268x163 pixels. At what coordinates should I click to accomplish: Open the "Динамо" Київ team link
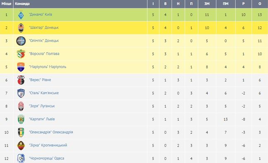pyautogui.click(x=41, y=14)
